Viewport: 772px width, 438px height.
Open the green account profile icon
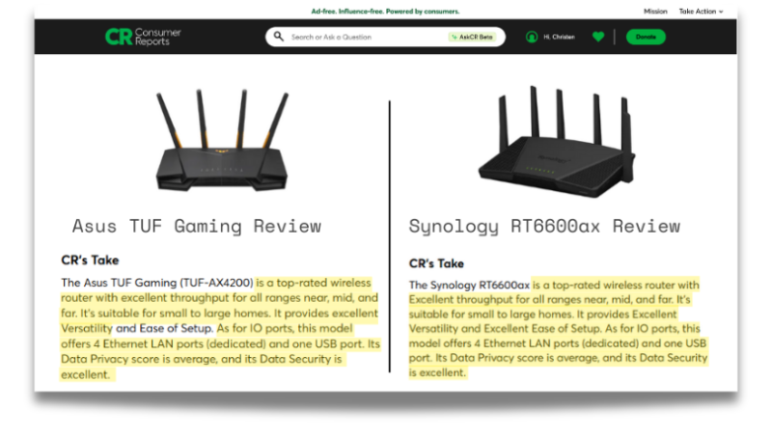click(x=532, y=37)
